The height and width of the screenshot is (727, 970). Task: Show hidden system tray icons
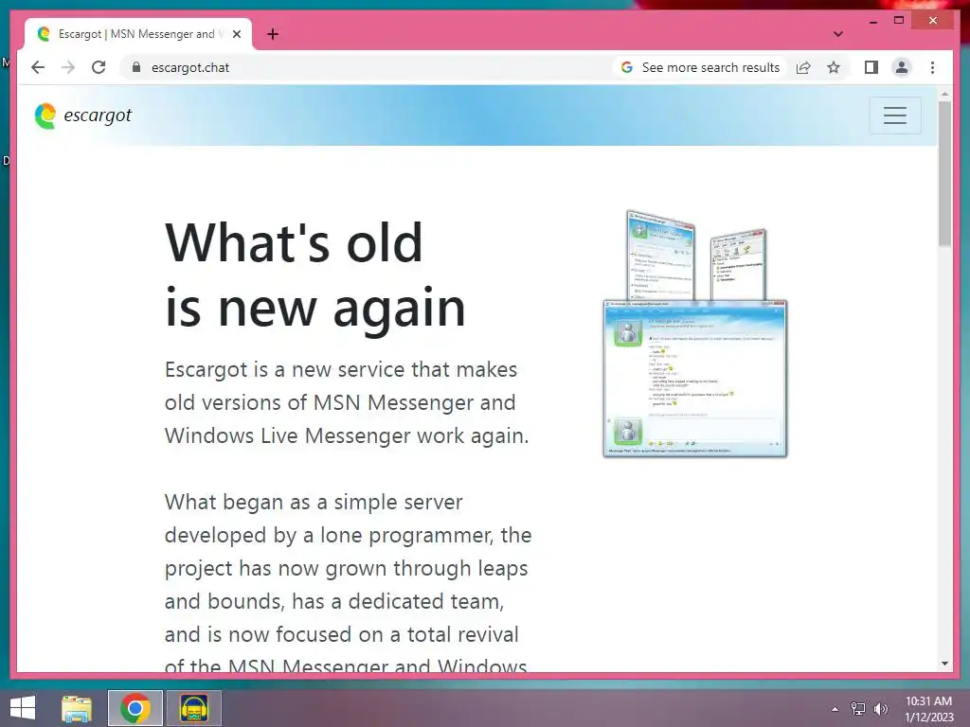coord(835,709)
